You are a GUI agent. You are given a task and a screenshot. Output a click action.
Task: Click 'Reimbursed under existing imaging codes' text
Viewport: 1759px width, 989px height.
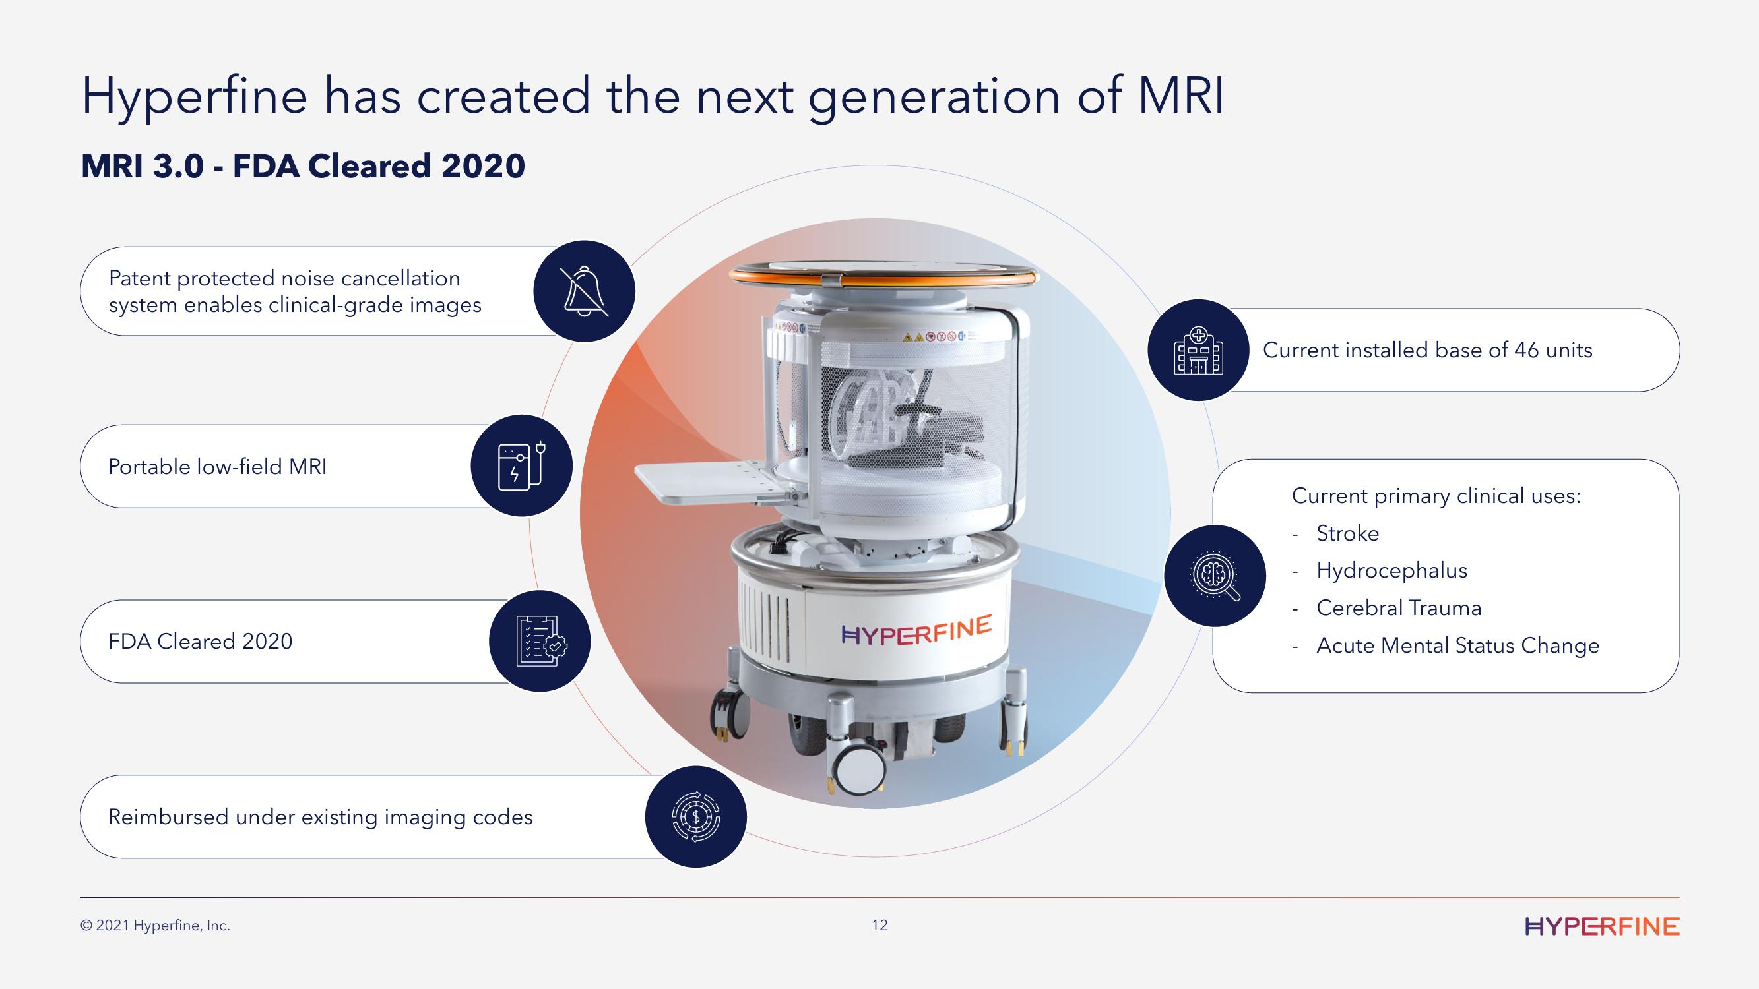[320, 817]
